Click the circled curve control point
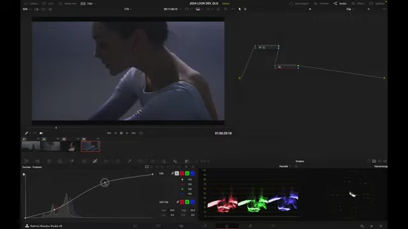This screenshot has width=408, height=229. pyautogui.click(x=105, y=183)
